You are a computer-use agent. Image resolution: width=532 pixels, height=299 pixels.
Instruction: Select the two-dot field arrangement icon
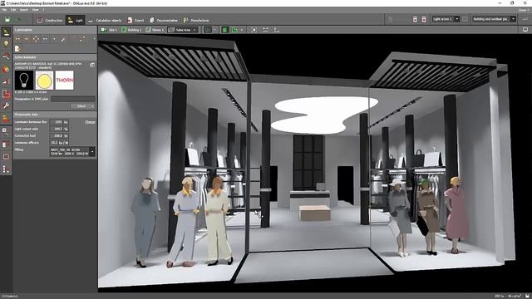45,39
